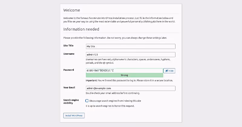
Task: Click into the Username field containing admin123
Action: point(130,55)
